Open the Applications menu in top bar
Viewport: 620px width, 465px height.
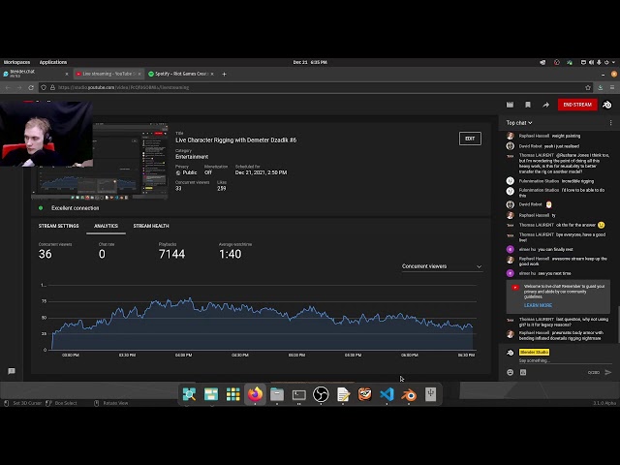click(x=53, y=62)
